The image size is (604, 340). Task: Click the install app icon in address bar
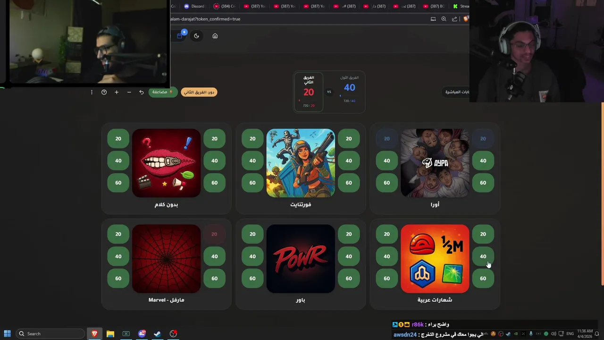(x=433, y=19)
